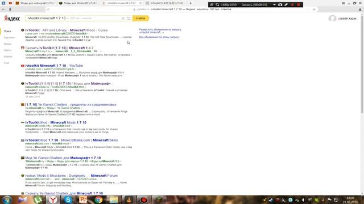This screenshot has height=204, width=364.
Task: Open the File Explorer folder icon
Action: click(114, 199)
